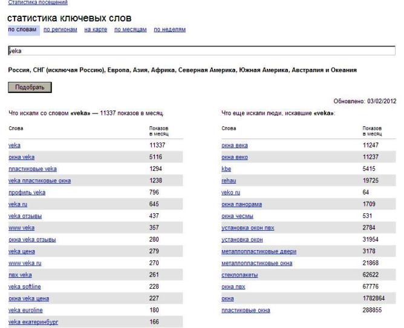The image size is (404, 328).
Task: Select the 1782864 impressions value
Action: pos(374,298)
